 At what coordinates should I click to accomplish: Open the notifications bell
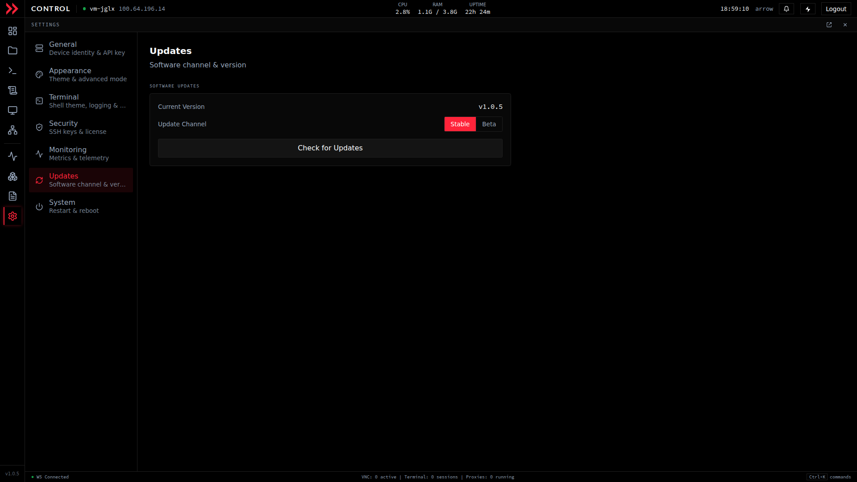point(786,9)
